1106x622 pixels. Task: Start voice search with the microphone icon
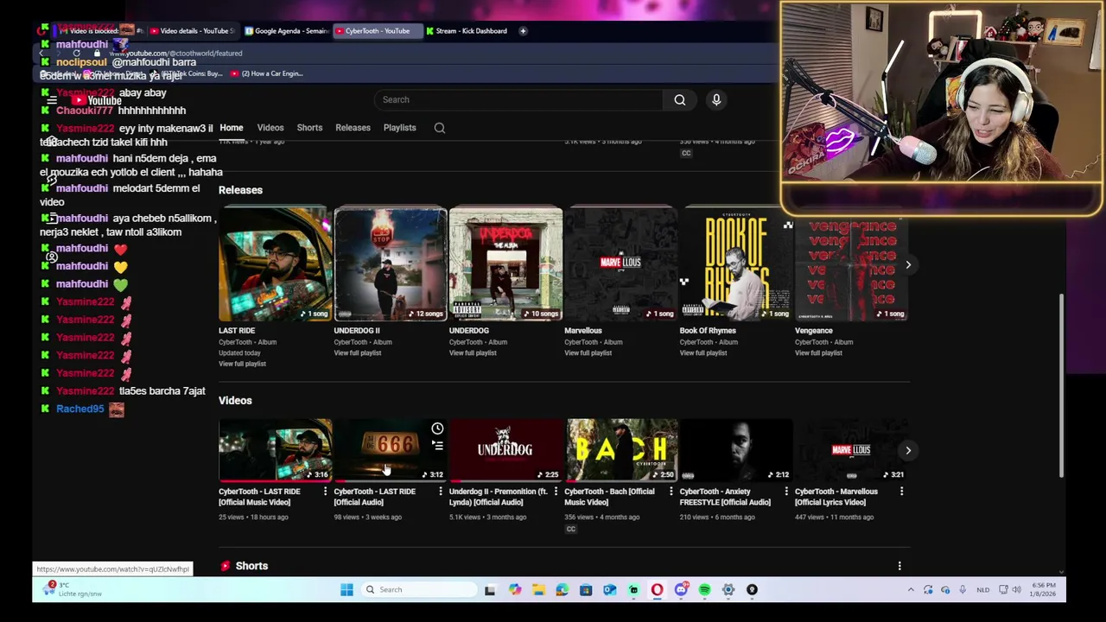pos(716,100)
